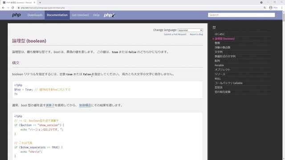Click Submit a Pull Request link

click(x=175, y=34)
